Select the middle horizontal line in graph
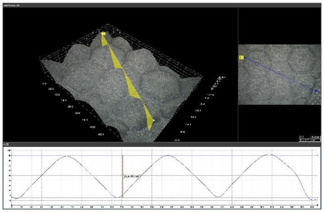324x212 pixels. [203, 175]
